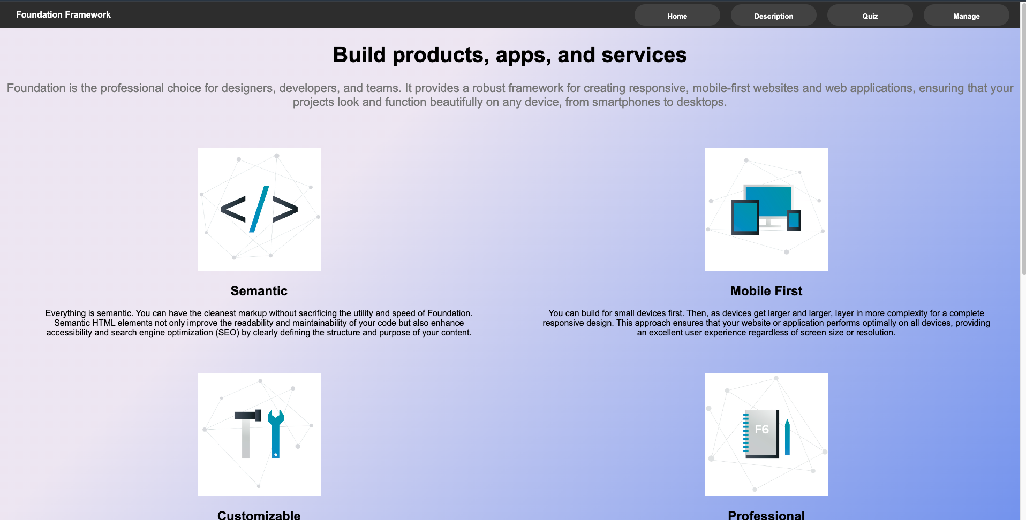Click the Professional F6 notebook icon

tap(766, 434)
